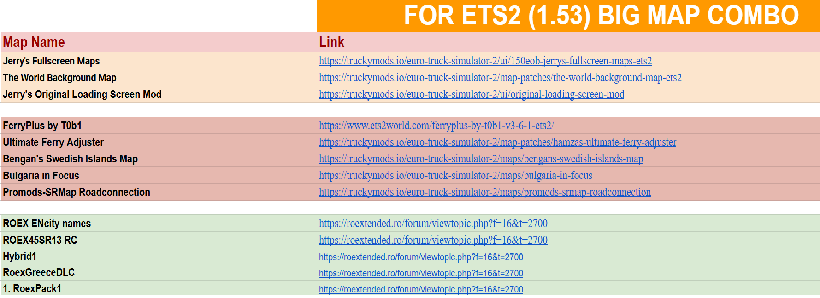This screenshot has height=298, width=820.
Task: Select the Map Name header cell
Action: pyautogui.click(x=159, y=42)
